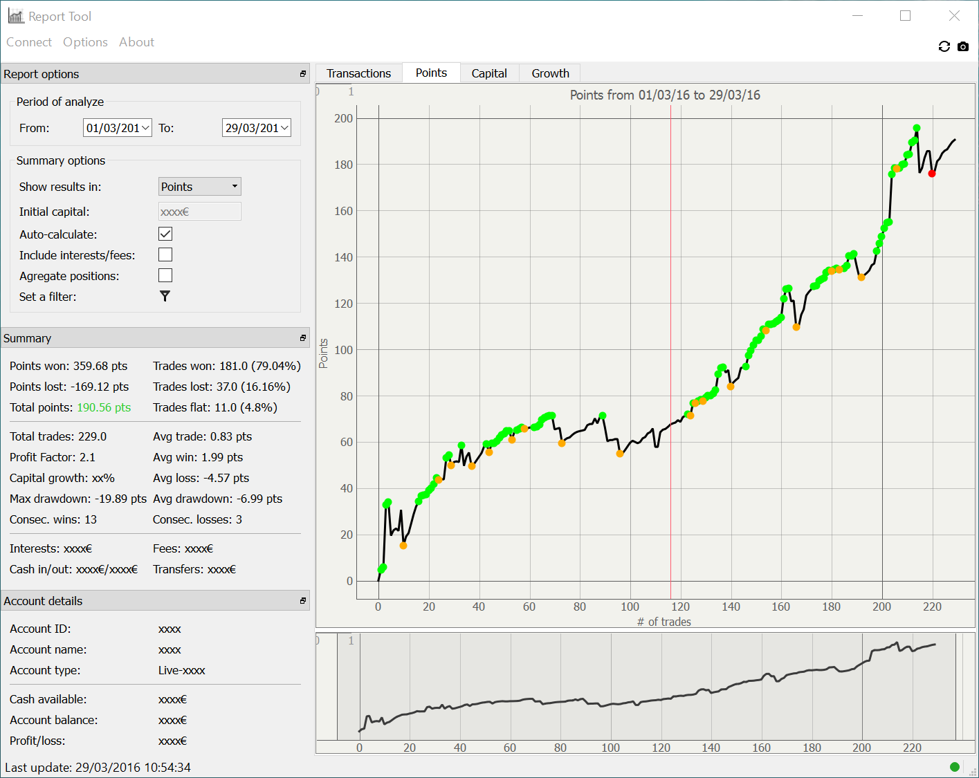Undock the Report options panel

pos(302,74)
